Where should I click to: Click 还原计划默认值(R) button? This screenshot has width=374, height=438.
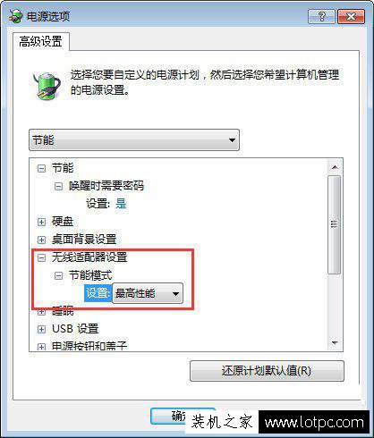[x=267, y=371]
